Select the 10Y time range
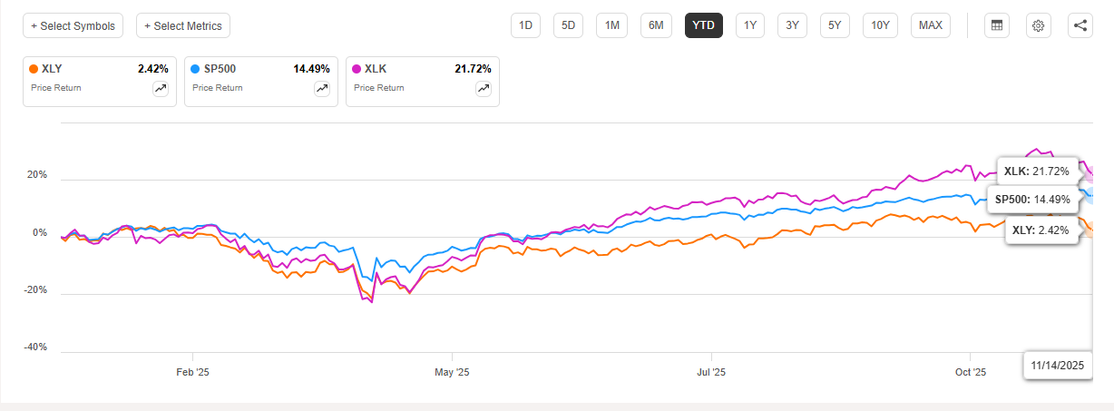This screenshot has height=411, width=1114. point(880,25)
